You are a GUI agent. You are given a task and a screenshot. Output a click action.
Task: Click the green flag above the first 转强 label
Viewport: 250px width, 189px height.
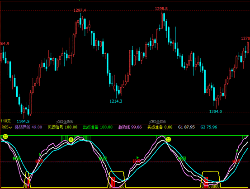tap(40, 154)
